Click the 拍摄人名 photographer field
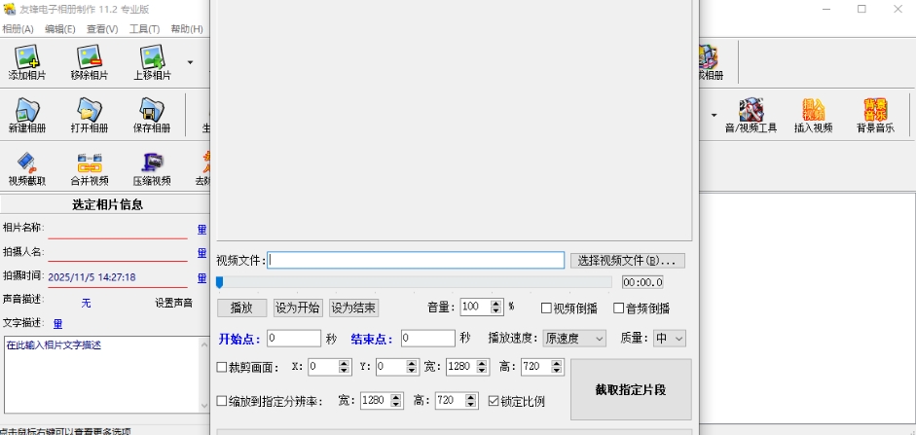Image resolution: width=916 pixels, height=435 pixels. (x=118, y=253)
